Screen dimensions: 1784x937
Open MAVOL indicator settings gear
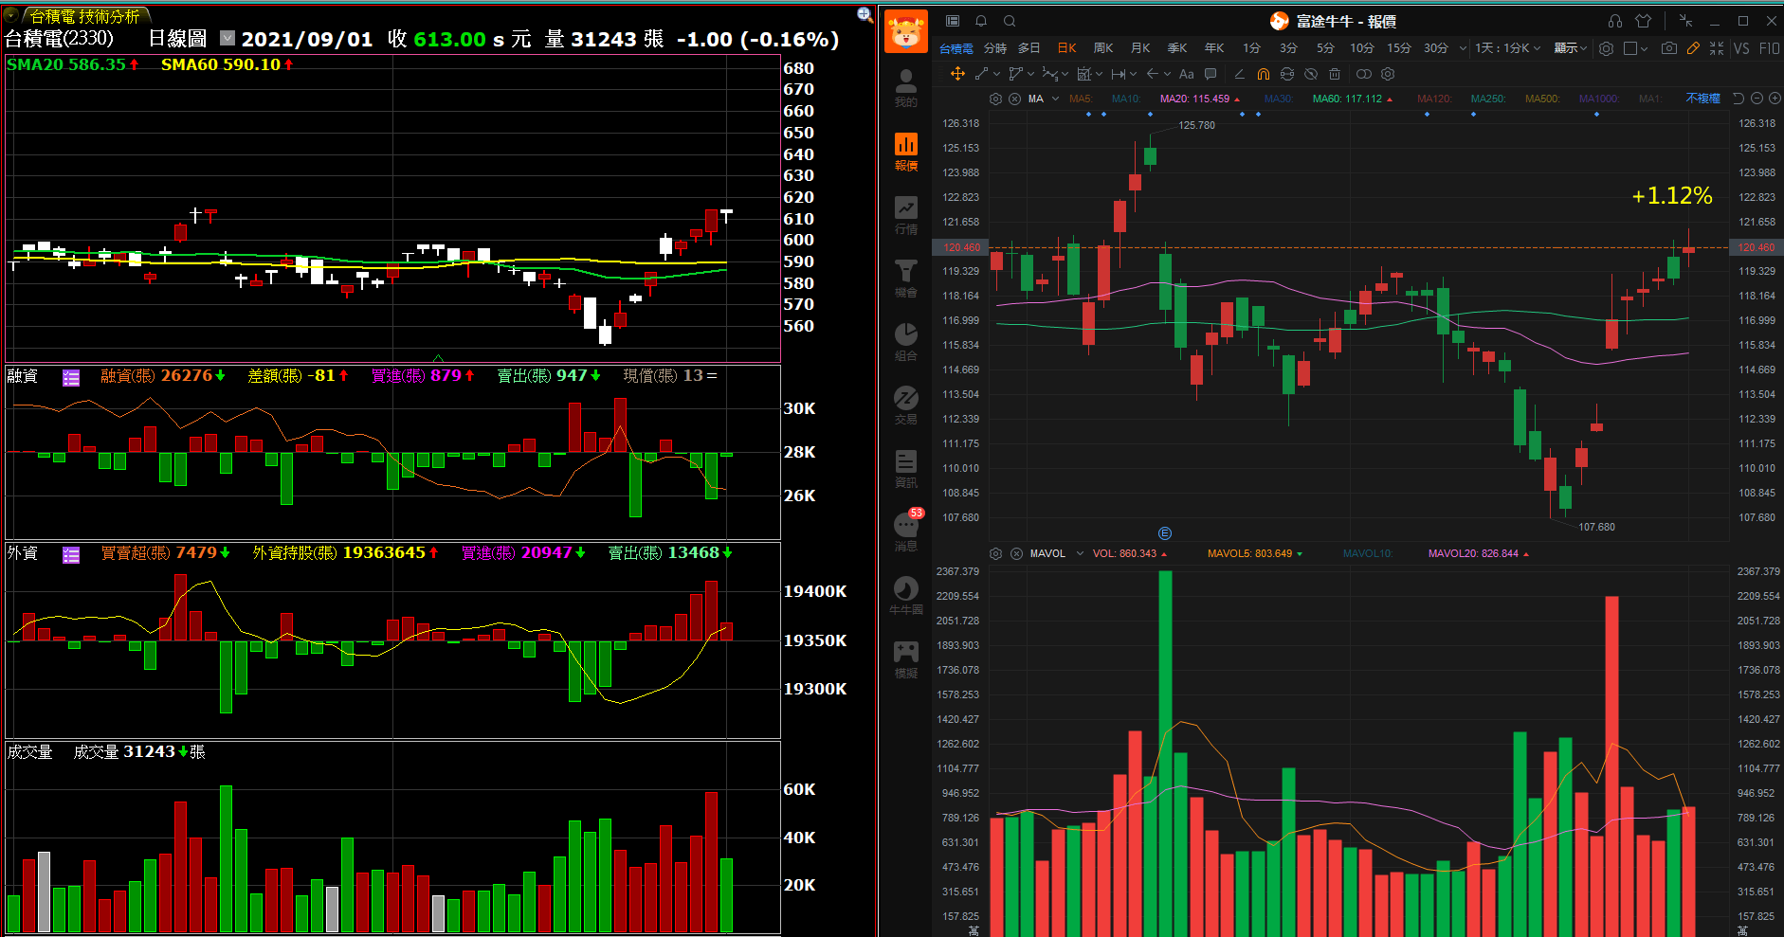(x=995, y=553)
